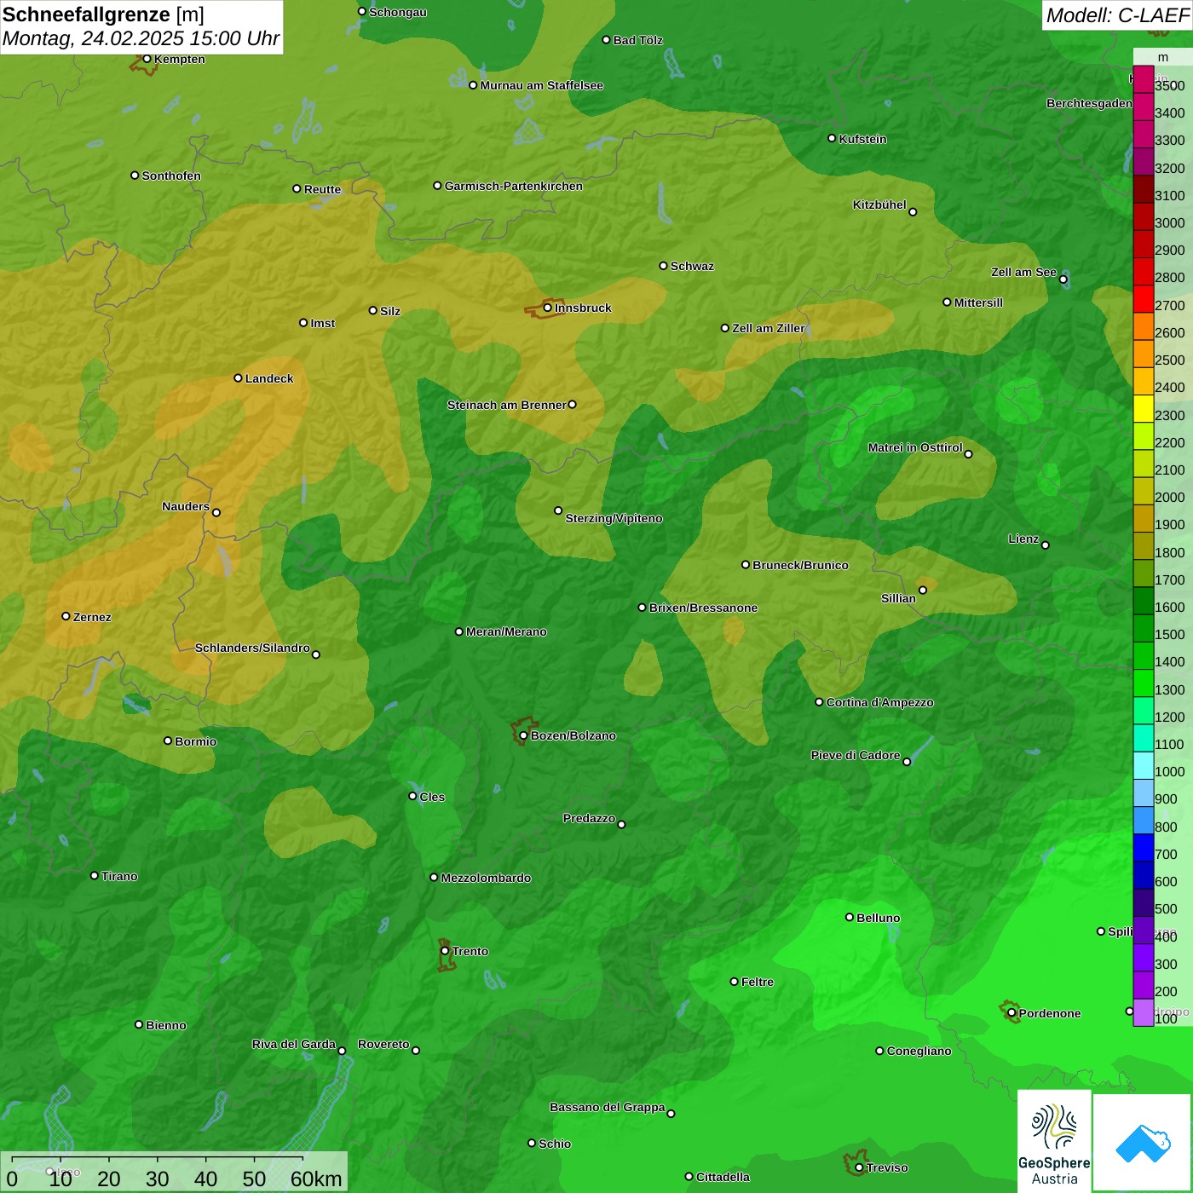
Task: Click the Schio location dot
Action: 532,1144
